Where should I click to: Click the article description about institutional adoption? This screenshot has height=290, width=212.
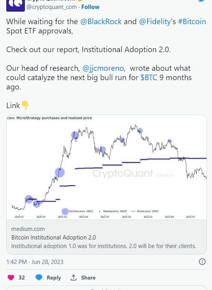pyautogui.click(x=103, y=246)
